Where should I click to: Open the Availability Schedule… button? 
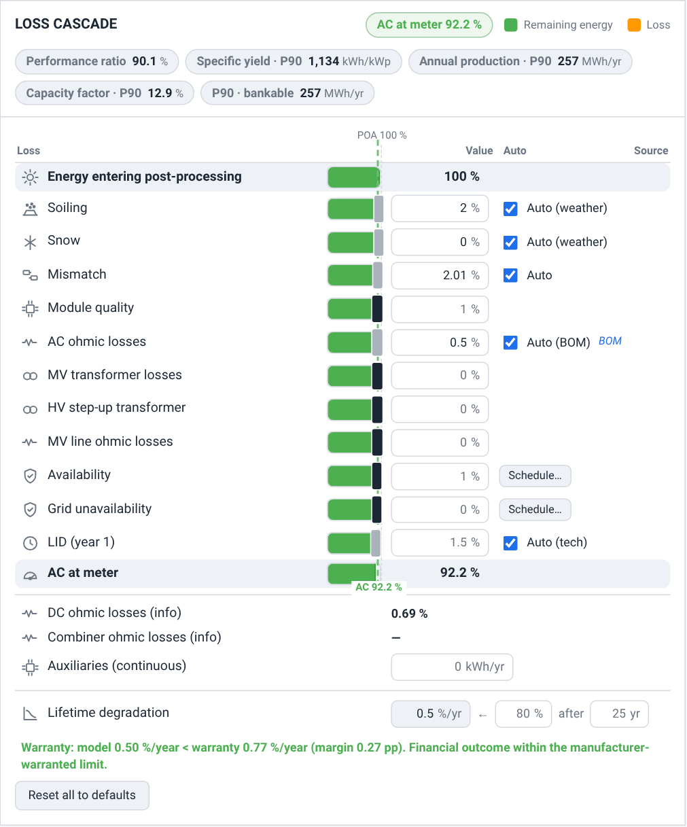535,476
